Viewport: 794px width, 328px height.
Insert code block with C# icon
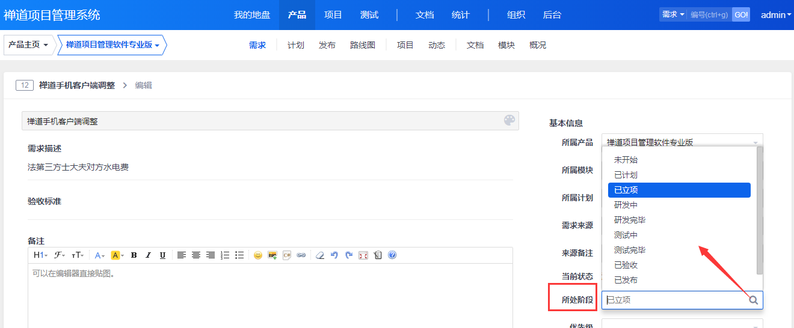pos(287,255)
